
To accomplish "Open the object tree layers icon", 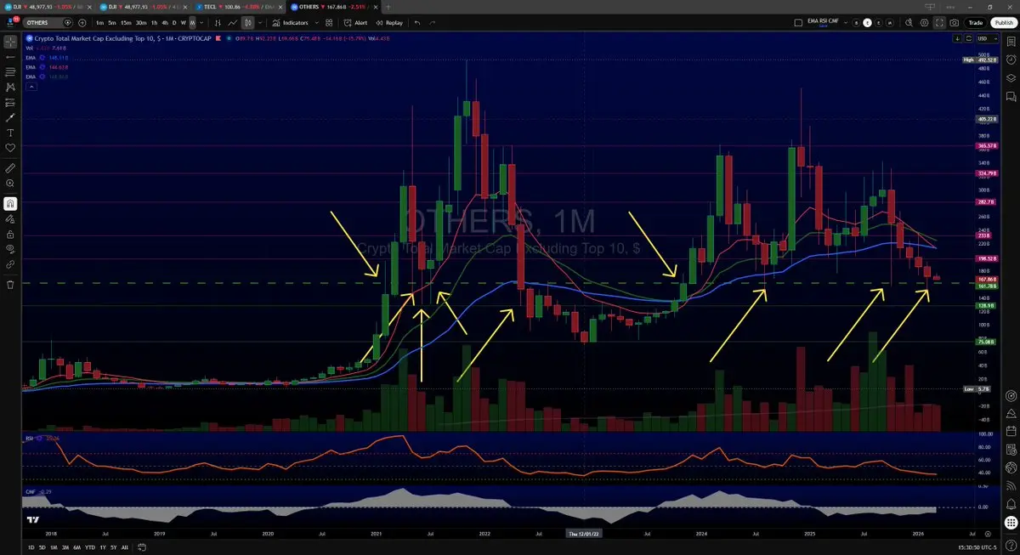I will [1011, 77].
